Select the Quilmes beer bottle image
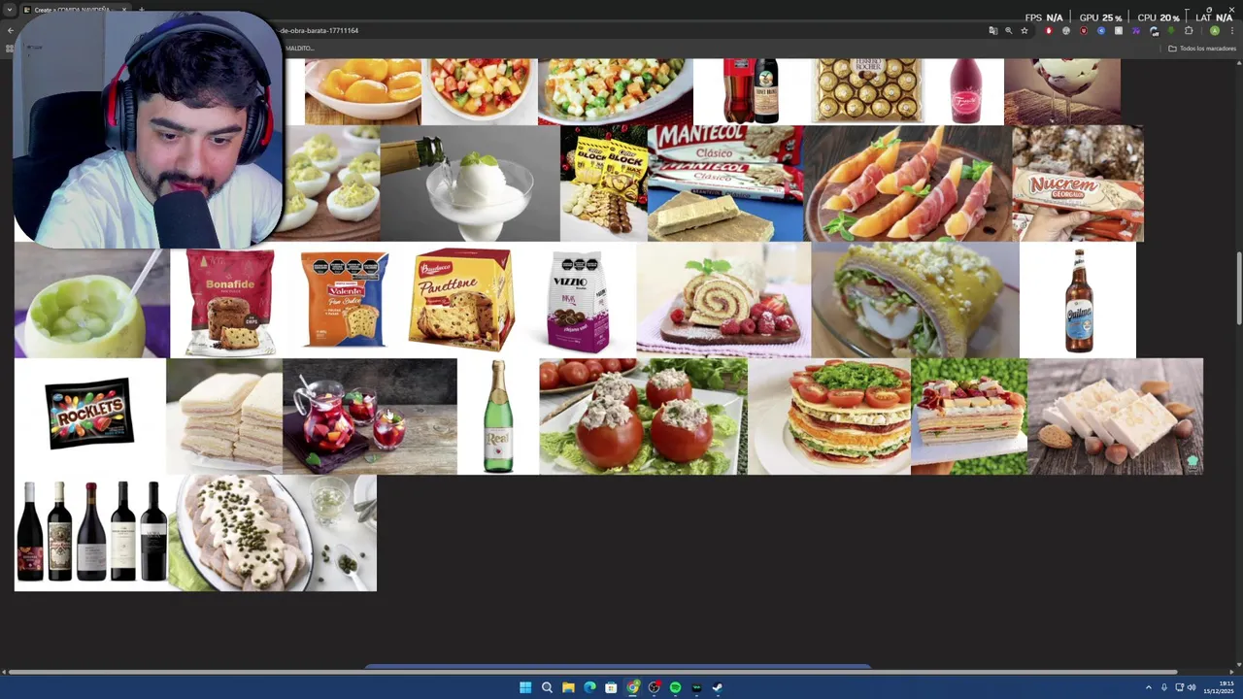This screenshot has width=1243, height=699. pos(1078,300)
